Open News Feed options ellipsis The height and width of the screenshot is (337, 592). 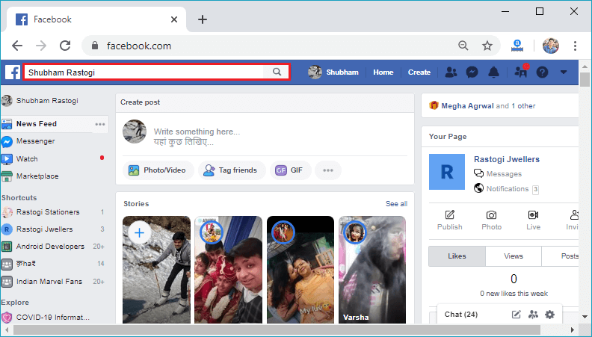[100, 124]
